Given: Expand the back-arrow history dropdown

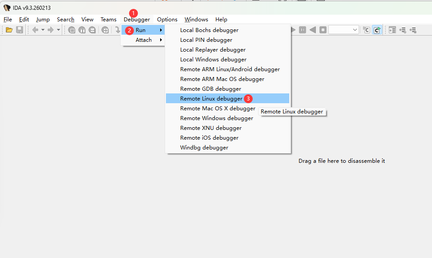Looking at the screenshot, I should [x=43, y=30].
